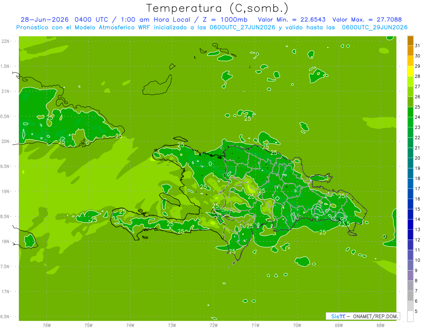The width and height of the screenshot is (427, 330).
Task: Click the legend value '22' on colorbar
Action: tap(418, 137)
